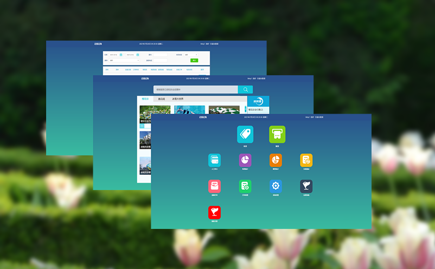Open the red lamp icon
This screenshot has width=435, height=269.
point(214,212)
